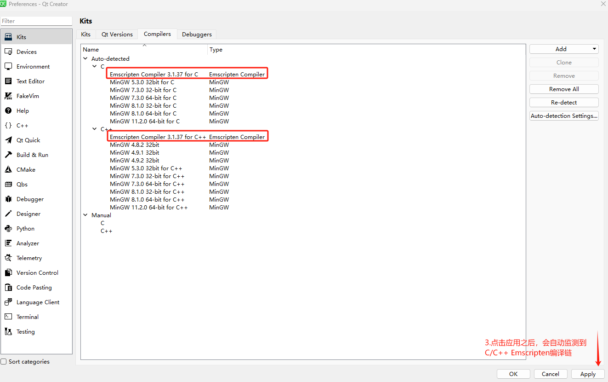Collapse the C group under Auto-detected
The image size is (608, 382).
tap(95, 66)
